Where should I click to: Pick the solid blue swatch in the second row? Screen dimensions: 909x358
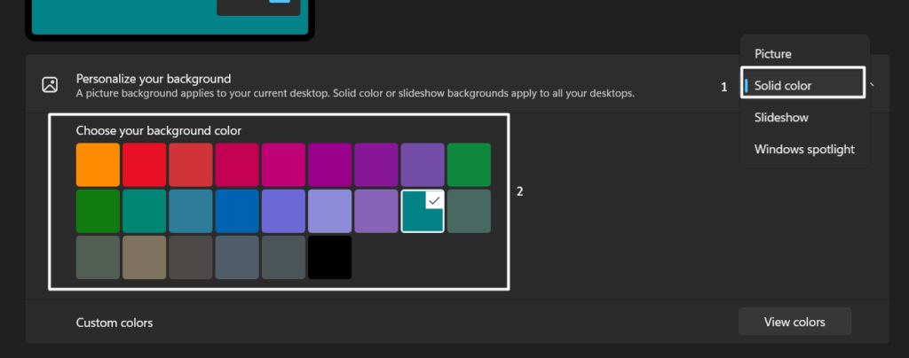[x=237, y=211]
